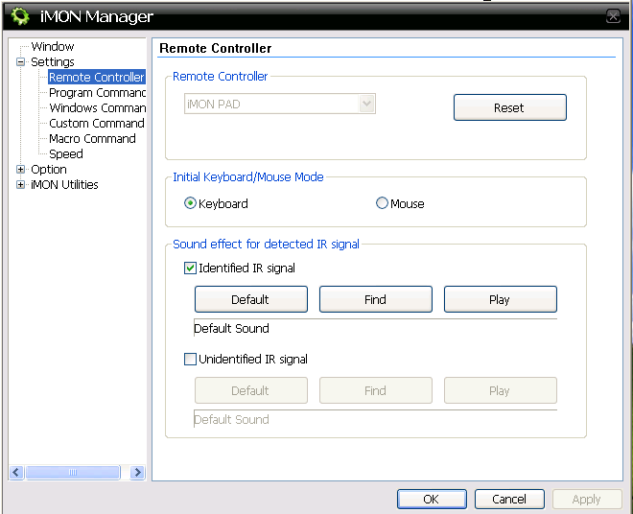Click the tree scrollbar left arrow
The height and width of the screenshot is (514, 633).
tap(16, 472)
